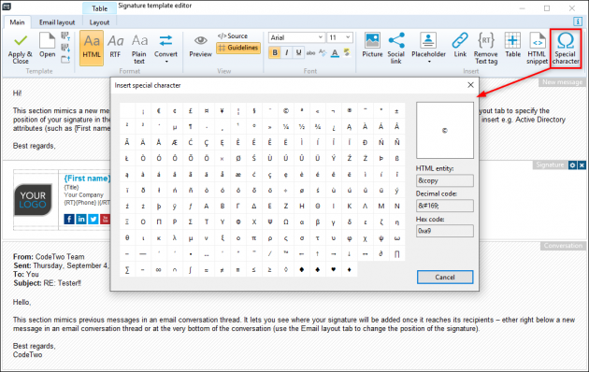Choose font color with the A icon
Viewport: 589px width, 372px height.
335,53
